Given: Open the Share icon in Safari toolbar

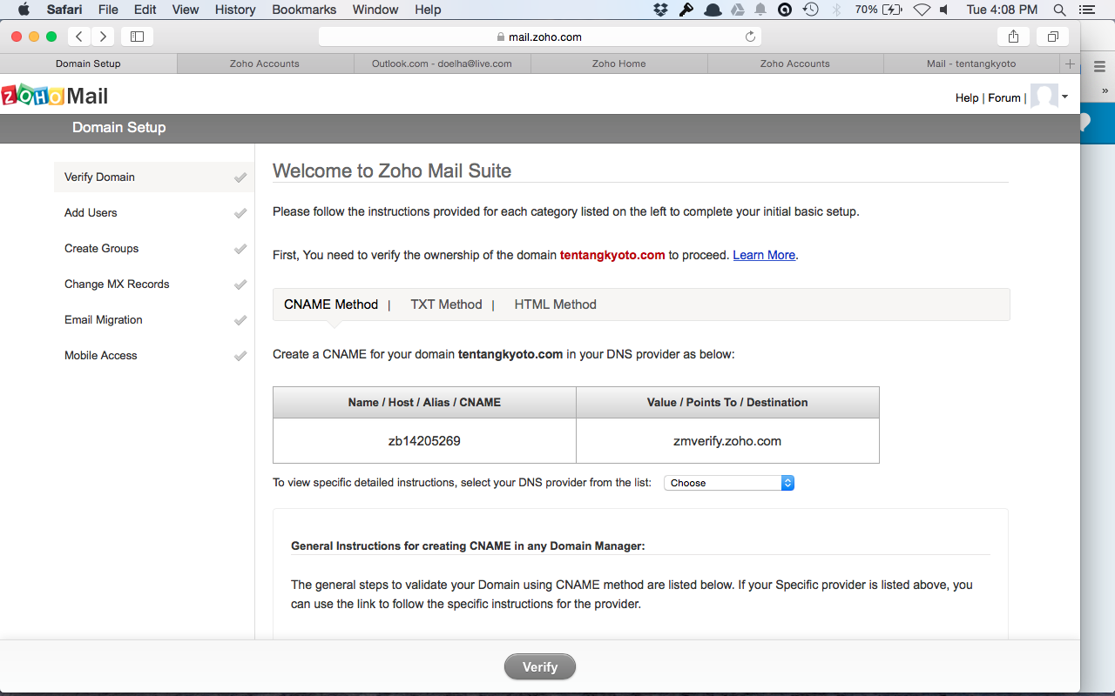Looking at the screenshot, I should pos(1013,37).
